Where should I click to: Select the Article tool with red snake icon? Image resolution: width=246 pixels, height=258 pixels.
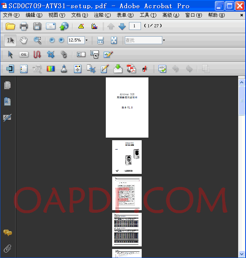(x=37, y=55)
